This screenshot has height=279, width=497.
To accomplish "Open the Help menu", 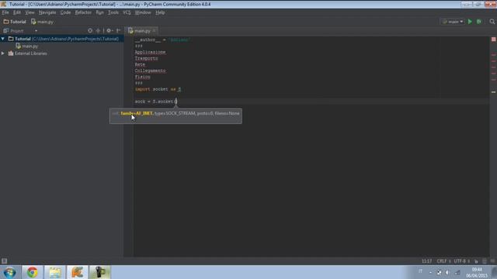I will (160, 12).
